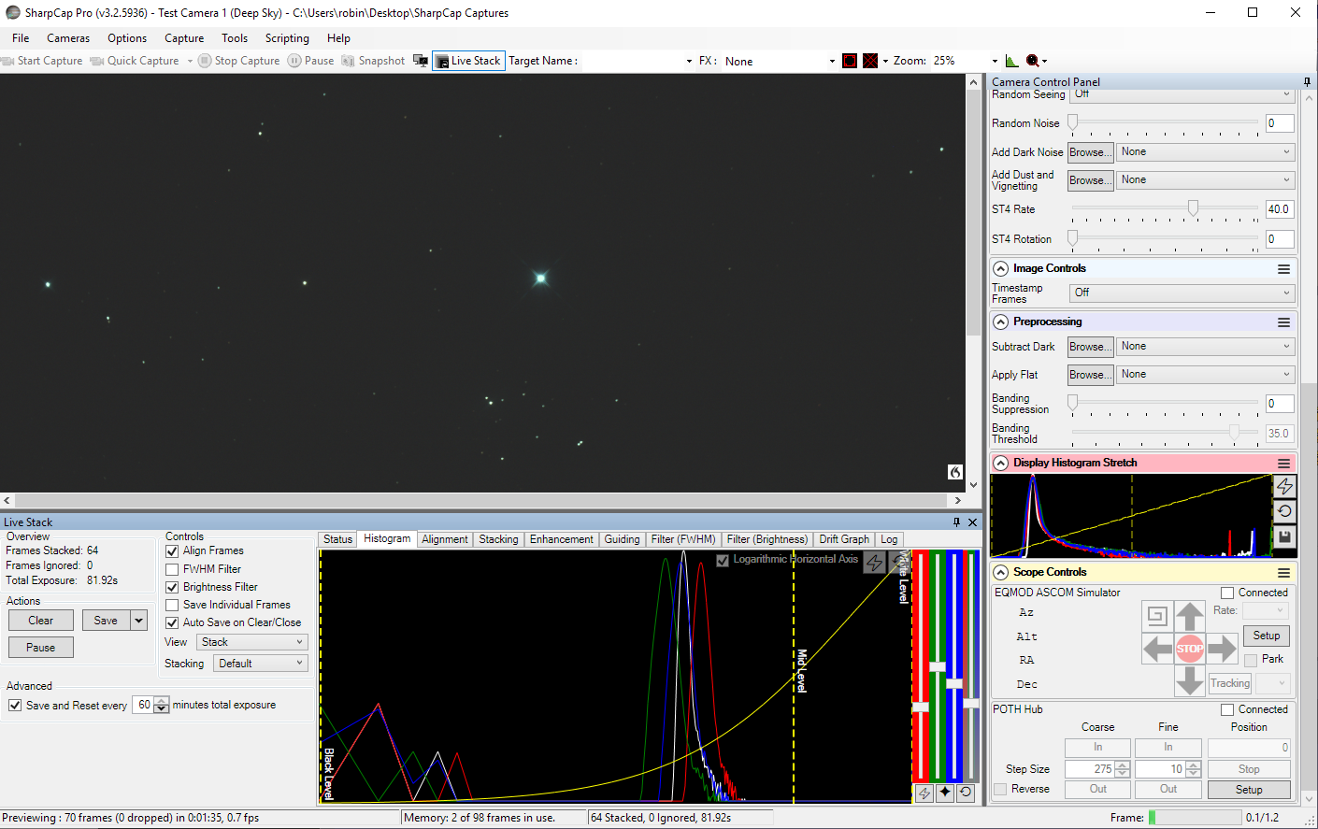The image size is (1318, 829).
Task: Click the mount down arrow button
Action: 1189,680
